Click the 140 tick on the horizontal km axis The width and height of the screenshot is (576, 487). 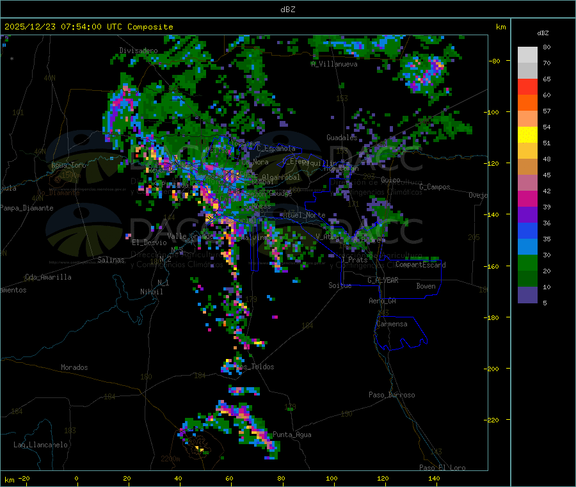434,478
